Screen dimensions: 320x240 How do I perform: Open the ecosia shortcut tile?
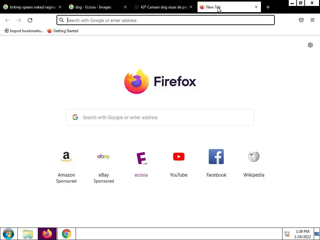coord(141,163)
